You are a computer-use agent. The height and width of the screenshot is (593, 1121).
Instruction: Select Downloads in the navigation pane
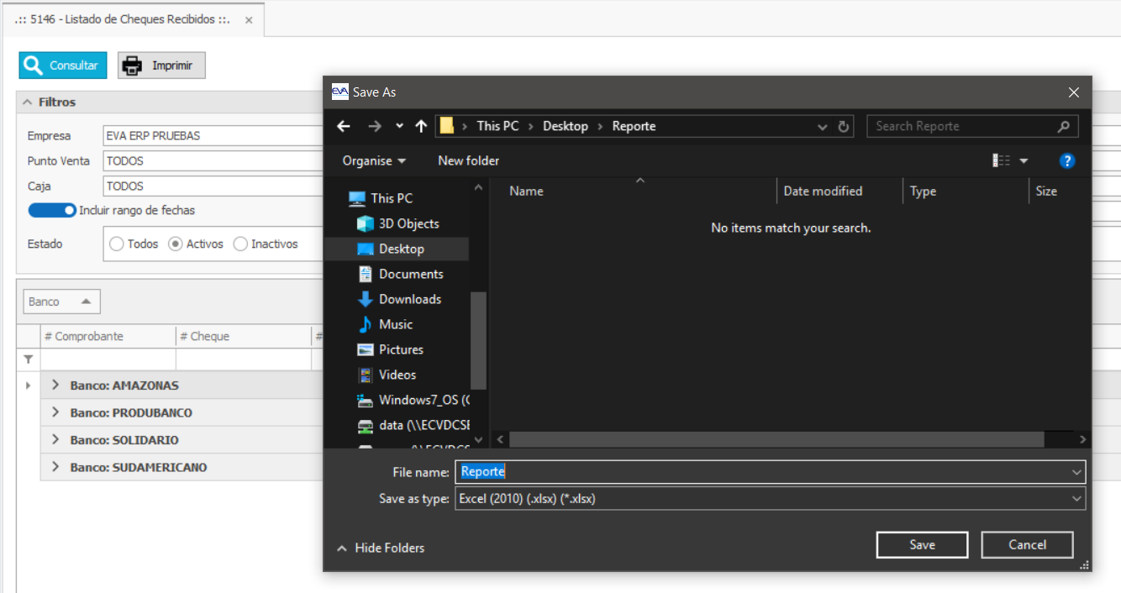[409, 299]
